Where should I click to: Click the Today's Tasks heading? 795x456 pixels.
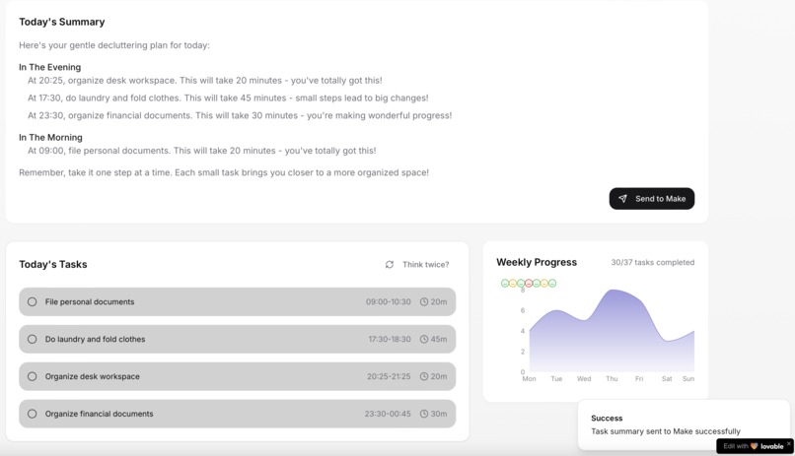coord(53,264)
